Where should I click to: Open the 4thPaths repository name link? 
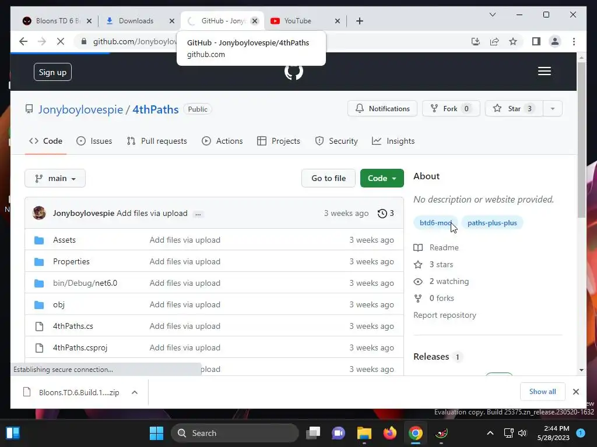[x=155, y=109]
